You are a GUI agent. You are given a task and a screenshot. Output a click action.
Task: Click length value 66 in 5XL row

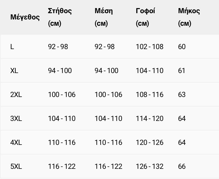click(182, 166)
